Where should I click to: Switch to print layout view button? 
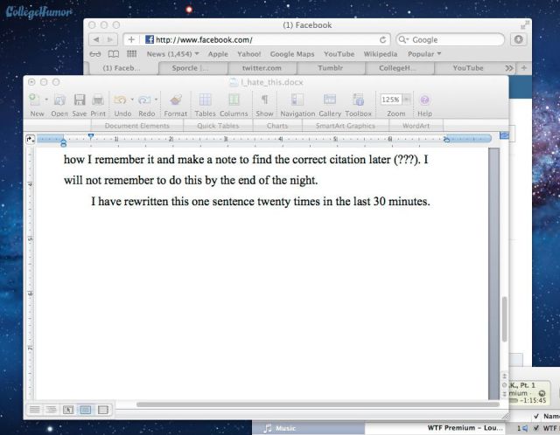[86, 409]
